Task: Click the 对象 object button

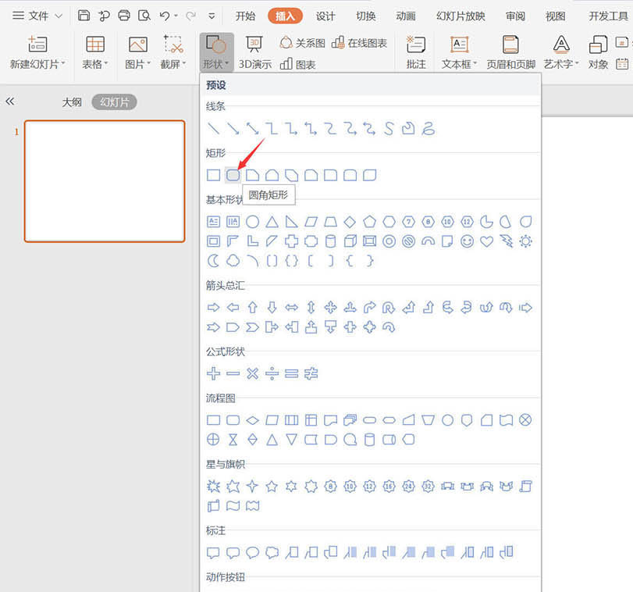Action: point(598,52)
